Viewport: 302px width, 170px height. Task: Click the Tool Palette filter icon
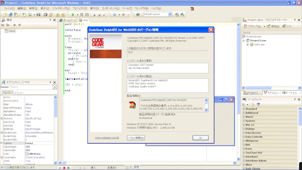coord(258,104)
